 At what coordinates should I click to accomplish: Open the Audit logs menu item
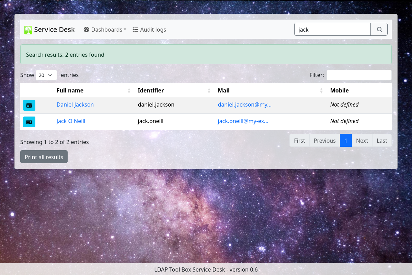(x=149, y=30)
